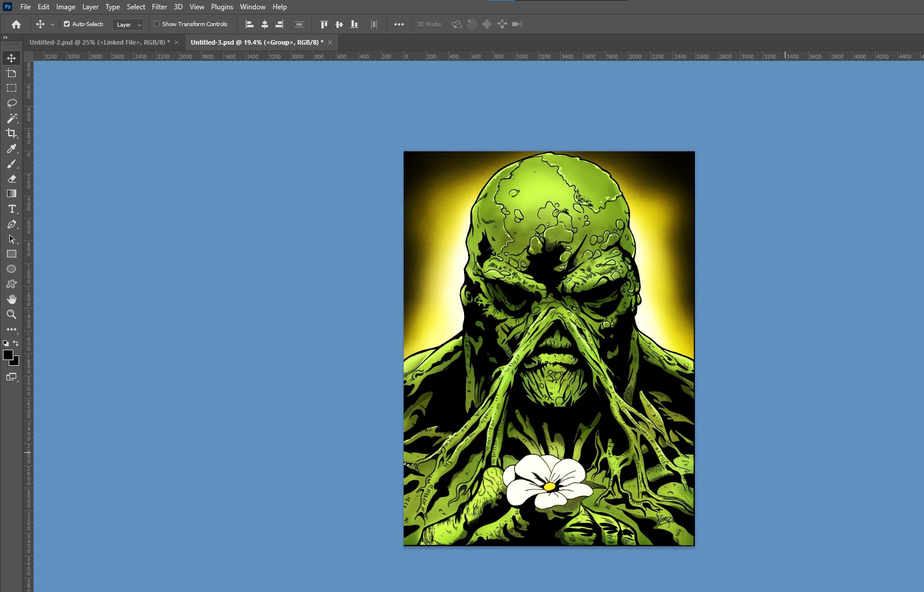Select the Eyedropper tool
This screenshot has height=592, width=924.
(11, 148)
